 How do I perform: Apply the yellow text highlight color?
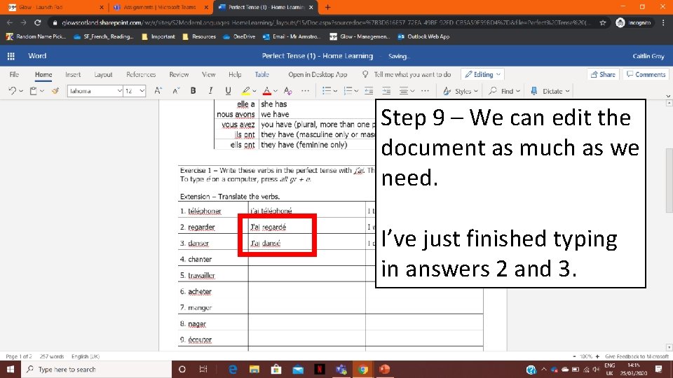coord(245,91)
